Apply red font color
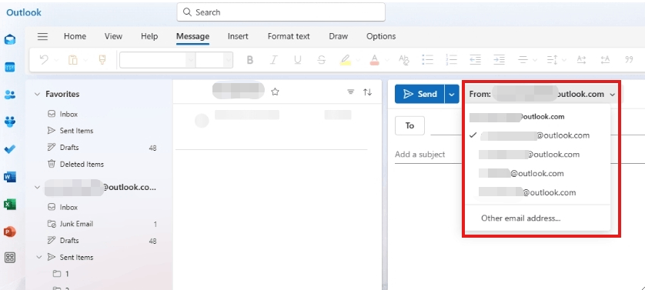This screenshot has width=645, height=290. pyautogui.click(x=374, y=60)
